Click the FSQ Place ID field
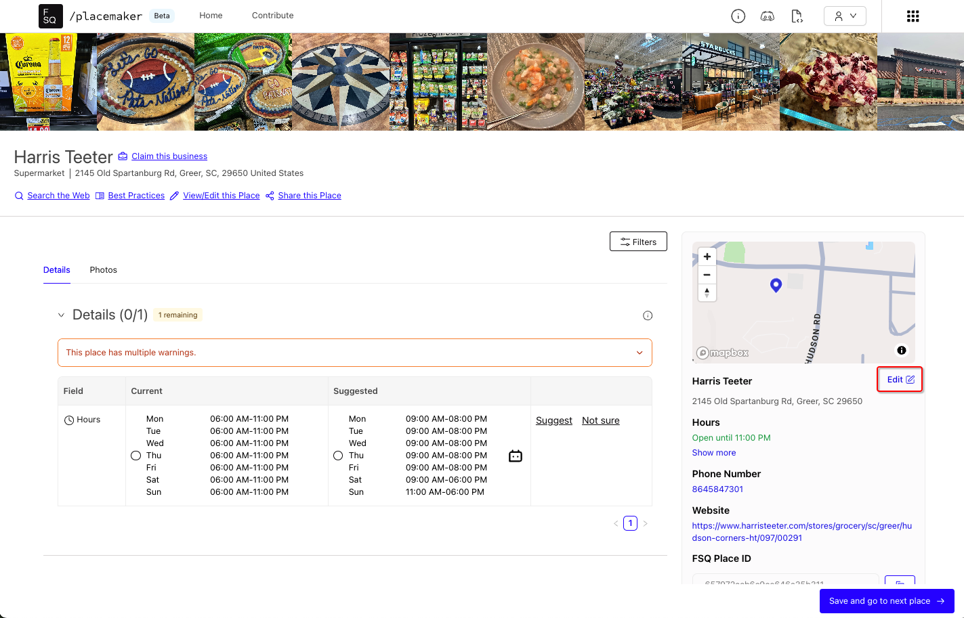Screen dimensions: 964x618 coord(785,581)
